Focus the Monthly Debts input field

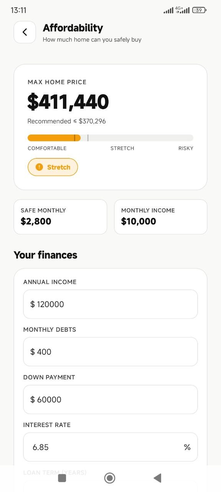click(x=110, y=352)
